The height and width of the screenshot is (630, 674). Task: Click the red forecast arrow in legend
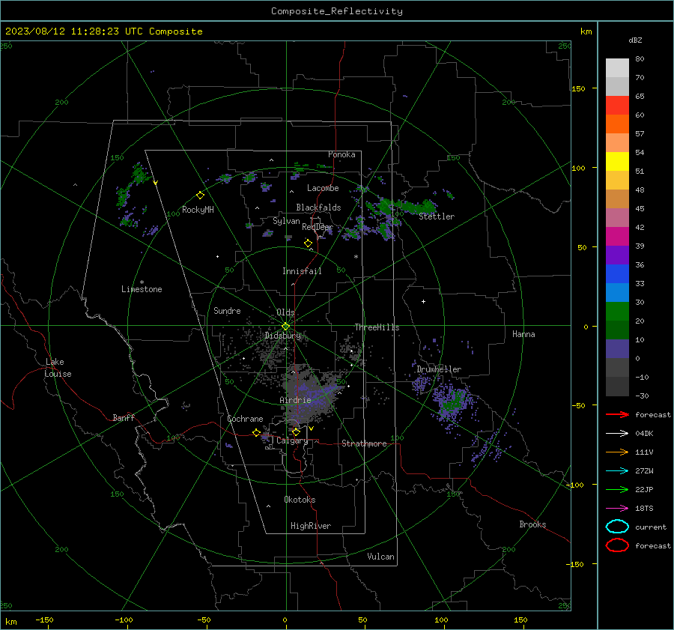(617, 414)
